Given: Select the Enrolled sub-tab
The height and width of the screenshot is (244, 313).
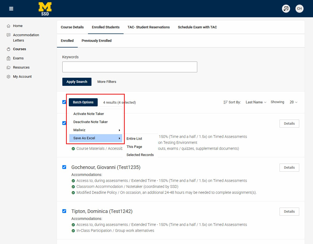Looking at the screenshot, I should tap(67, 41).
